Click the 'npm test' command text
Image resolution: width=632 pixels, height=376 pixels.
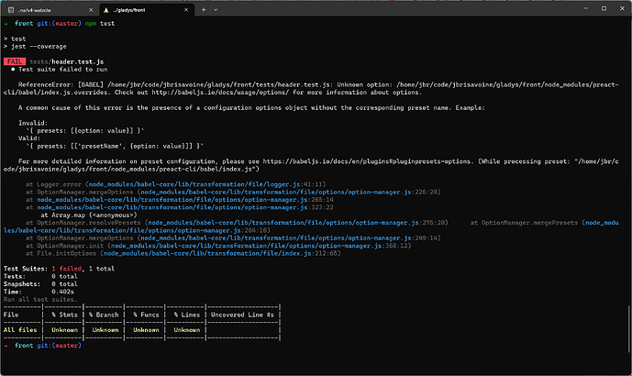(x=100, y=23)
